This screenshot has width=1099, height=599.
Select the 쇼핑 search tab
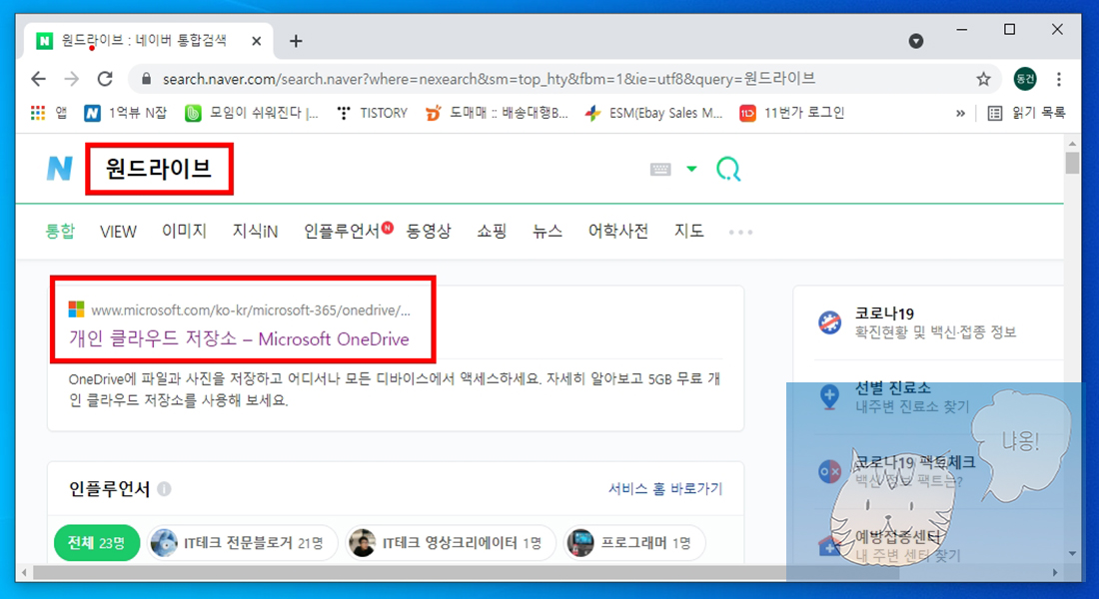pyautogui.click(x=492, y=232)
